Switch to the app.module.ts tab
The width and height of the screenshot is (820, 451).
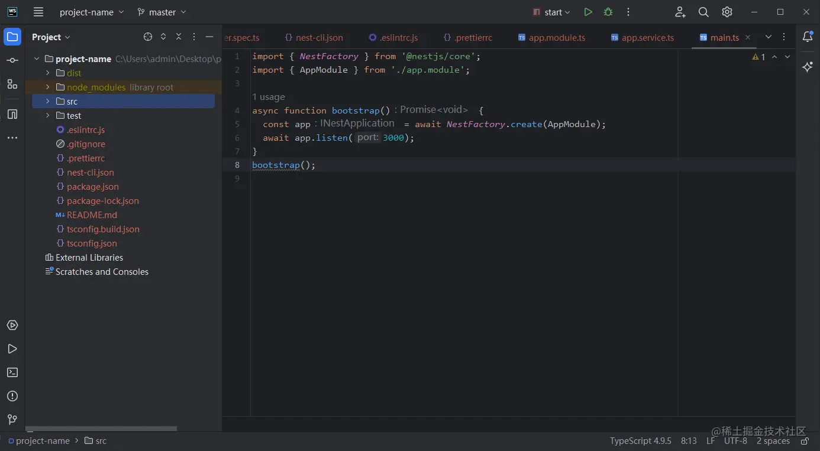(x=557, y=37)
